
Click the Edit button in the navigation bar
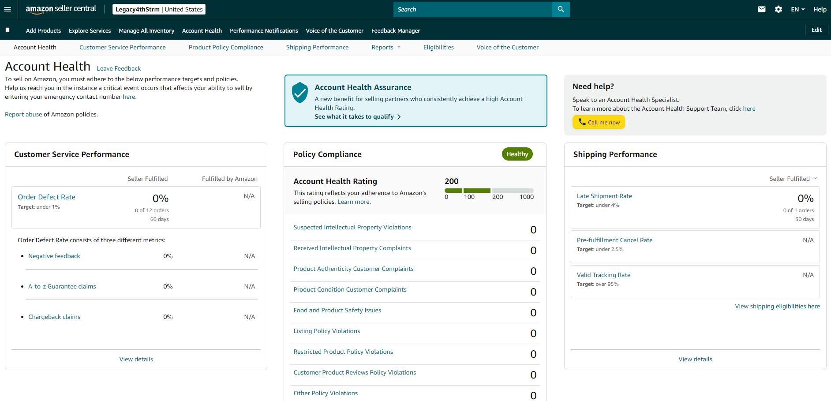(x=816, y=30)
